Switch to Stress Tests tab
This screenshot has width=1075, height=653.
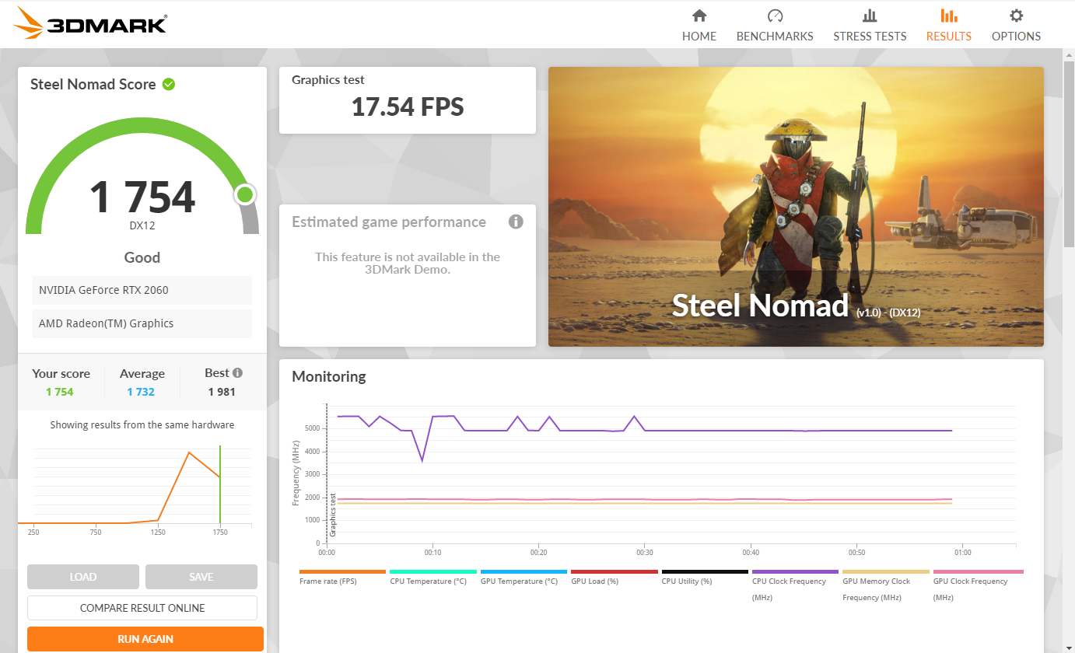point(870,26)
